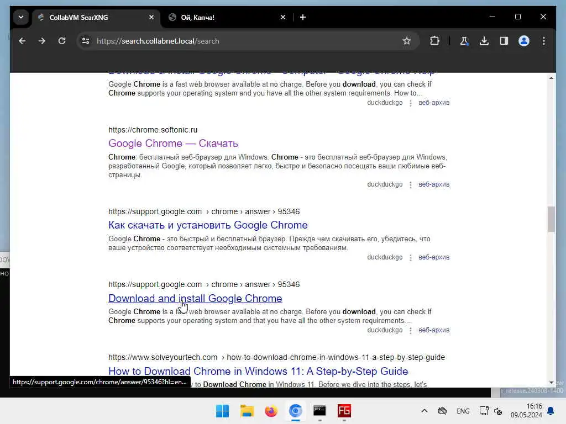This screenshot has width=566, height=424.
Task: Open the profile avatar menu
Action: point(524,41)
